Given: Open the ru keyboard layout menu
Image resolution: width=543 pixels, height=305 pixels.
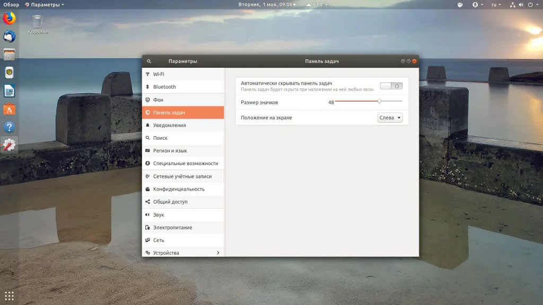Looking at the screenshot, I should (x=496, y=4).
